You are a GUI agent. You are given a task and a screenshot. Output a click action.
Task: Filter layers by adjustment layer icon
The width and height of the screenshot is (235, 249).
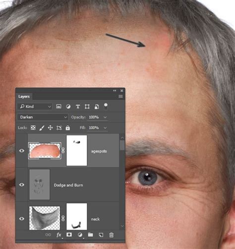click(68, 106)
